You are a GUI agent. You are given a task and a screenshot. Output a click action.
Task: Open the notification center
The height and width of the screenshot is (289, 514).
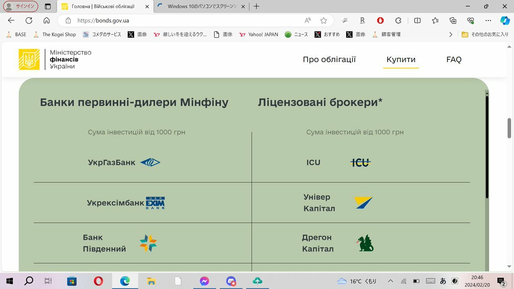[x=501, y=281]
